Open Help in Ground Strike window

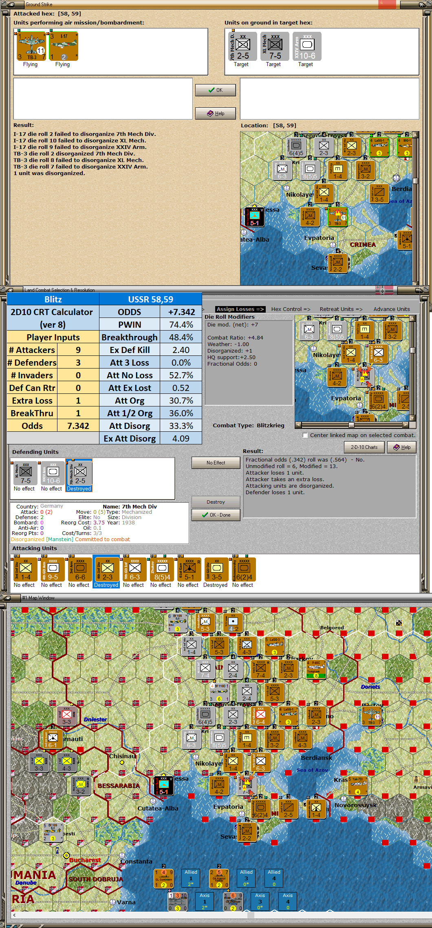[216, 113]
